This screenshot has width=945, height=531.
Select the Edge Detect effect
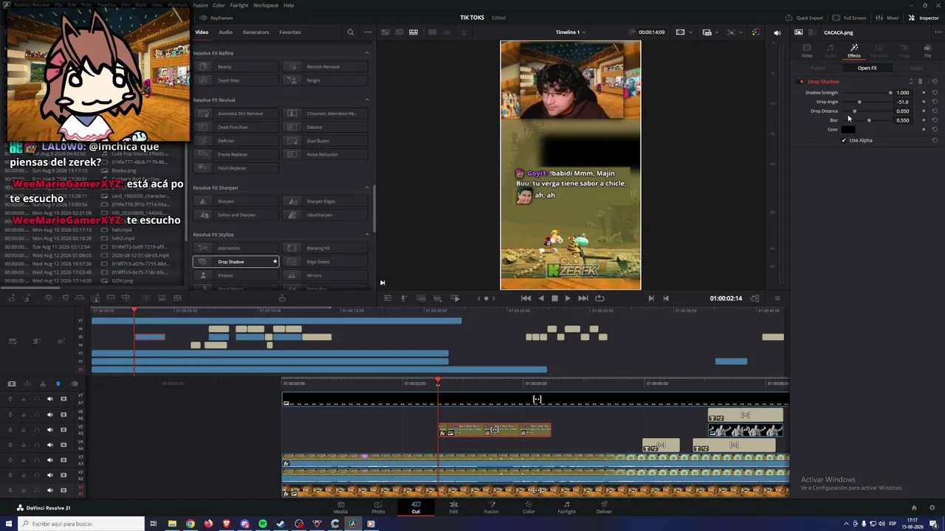pos(326,262)
